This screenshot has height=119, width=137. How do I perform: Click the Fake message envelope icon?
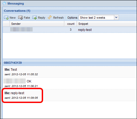pos(20,18)
